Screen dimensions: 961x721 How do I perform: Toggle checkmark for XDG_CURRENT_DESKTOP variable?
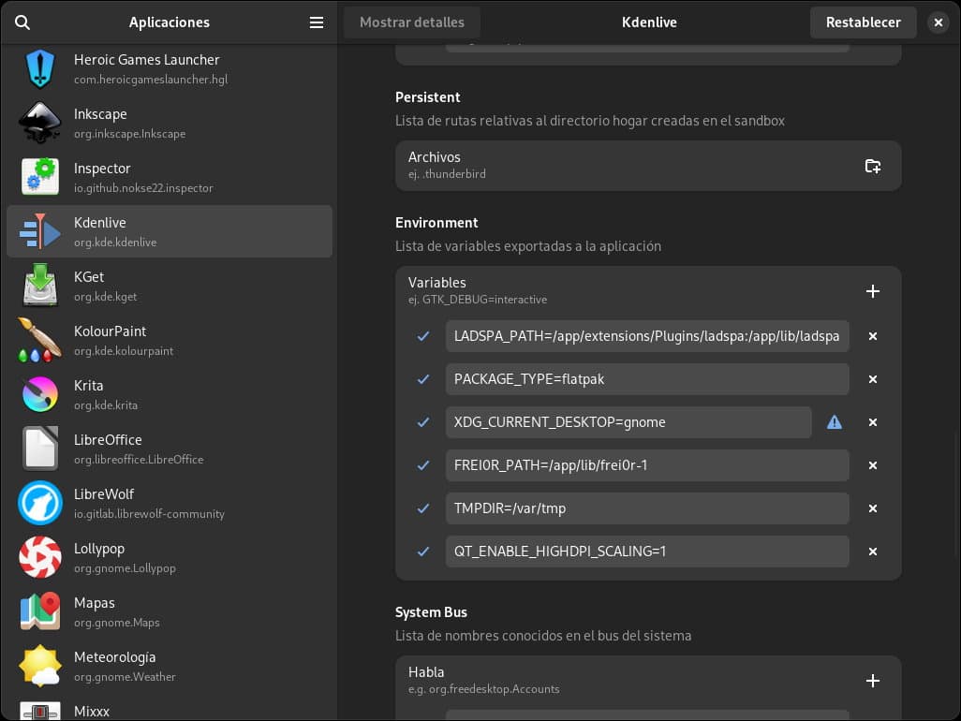pos(422,422)
